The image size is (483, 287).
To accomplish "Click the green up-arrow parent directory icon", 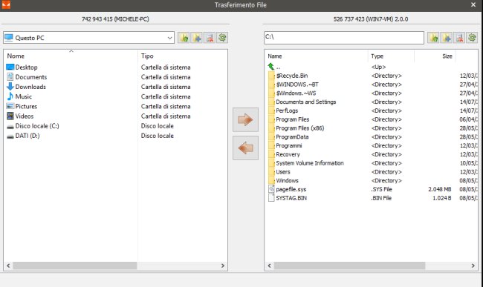I will click(270, 66).
